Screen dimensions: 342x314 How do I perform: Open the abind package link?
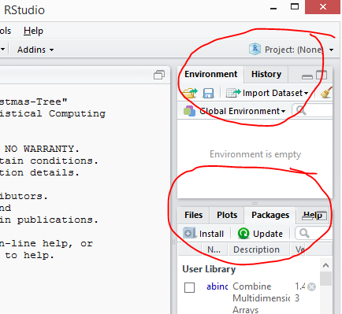tap(217, 286)
